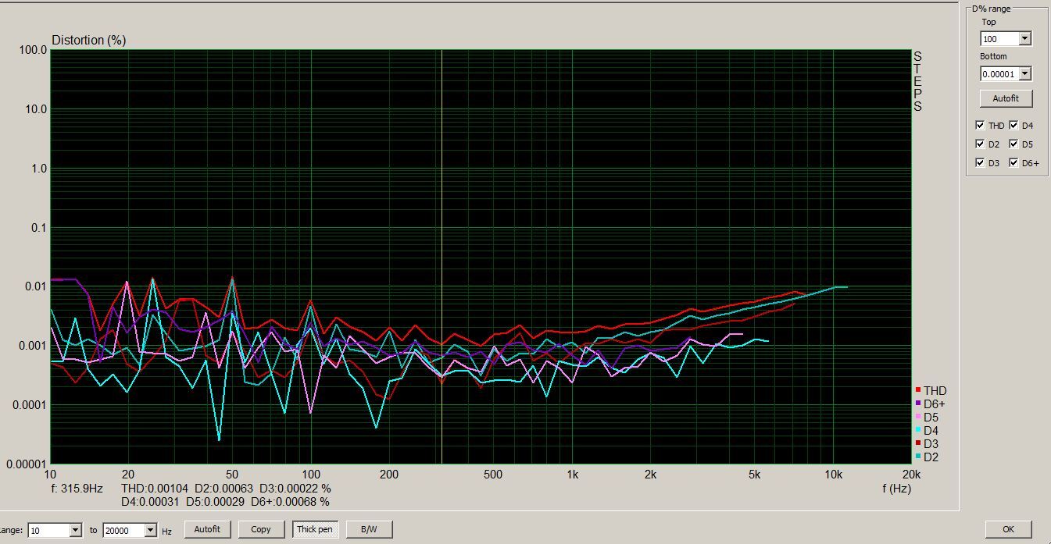
Task: Toggle the D2 harmonic checkbox
Action: tap(980, 144)
